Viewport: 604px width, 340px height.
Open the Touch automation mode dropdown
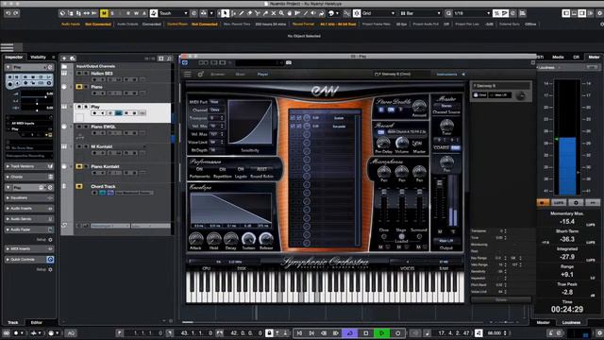pyautogui.click(x=174, y=13)
